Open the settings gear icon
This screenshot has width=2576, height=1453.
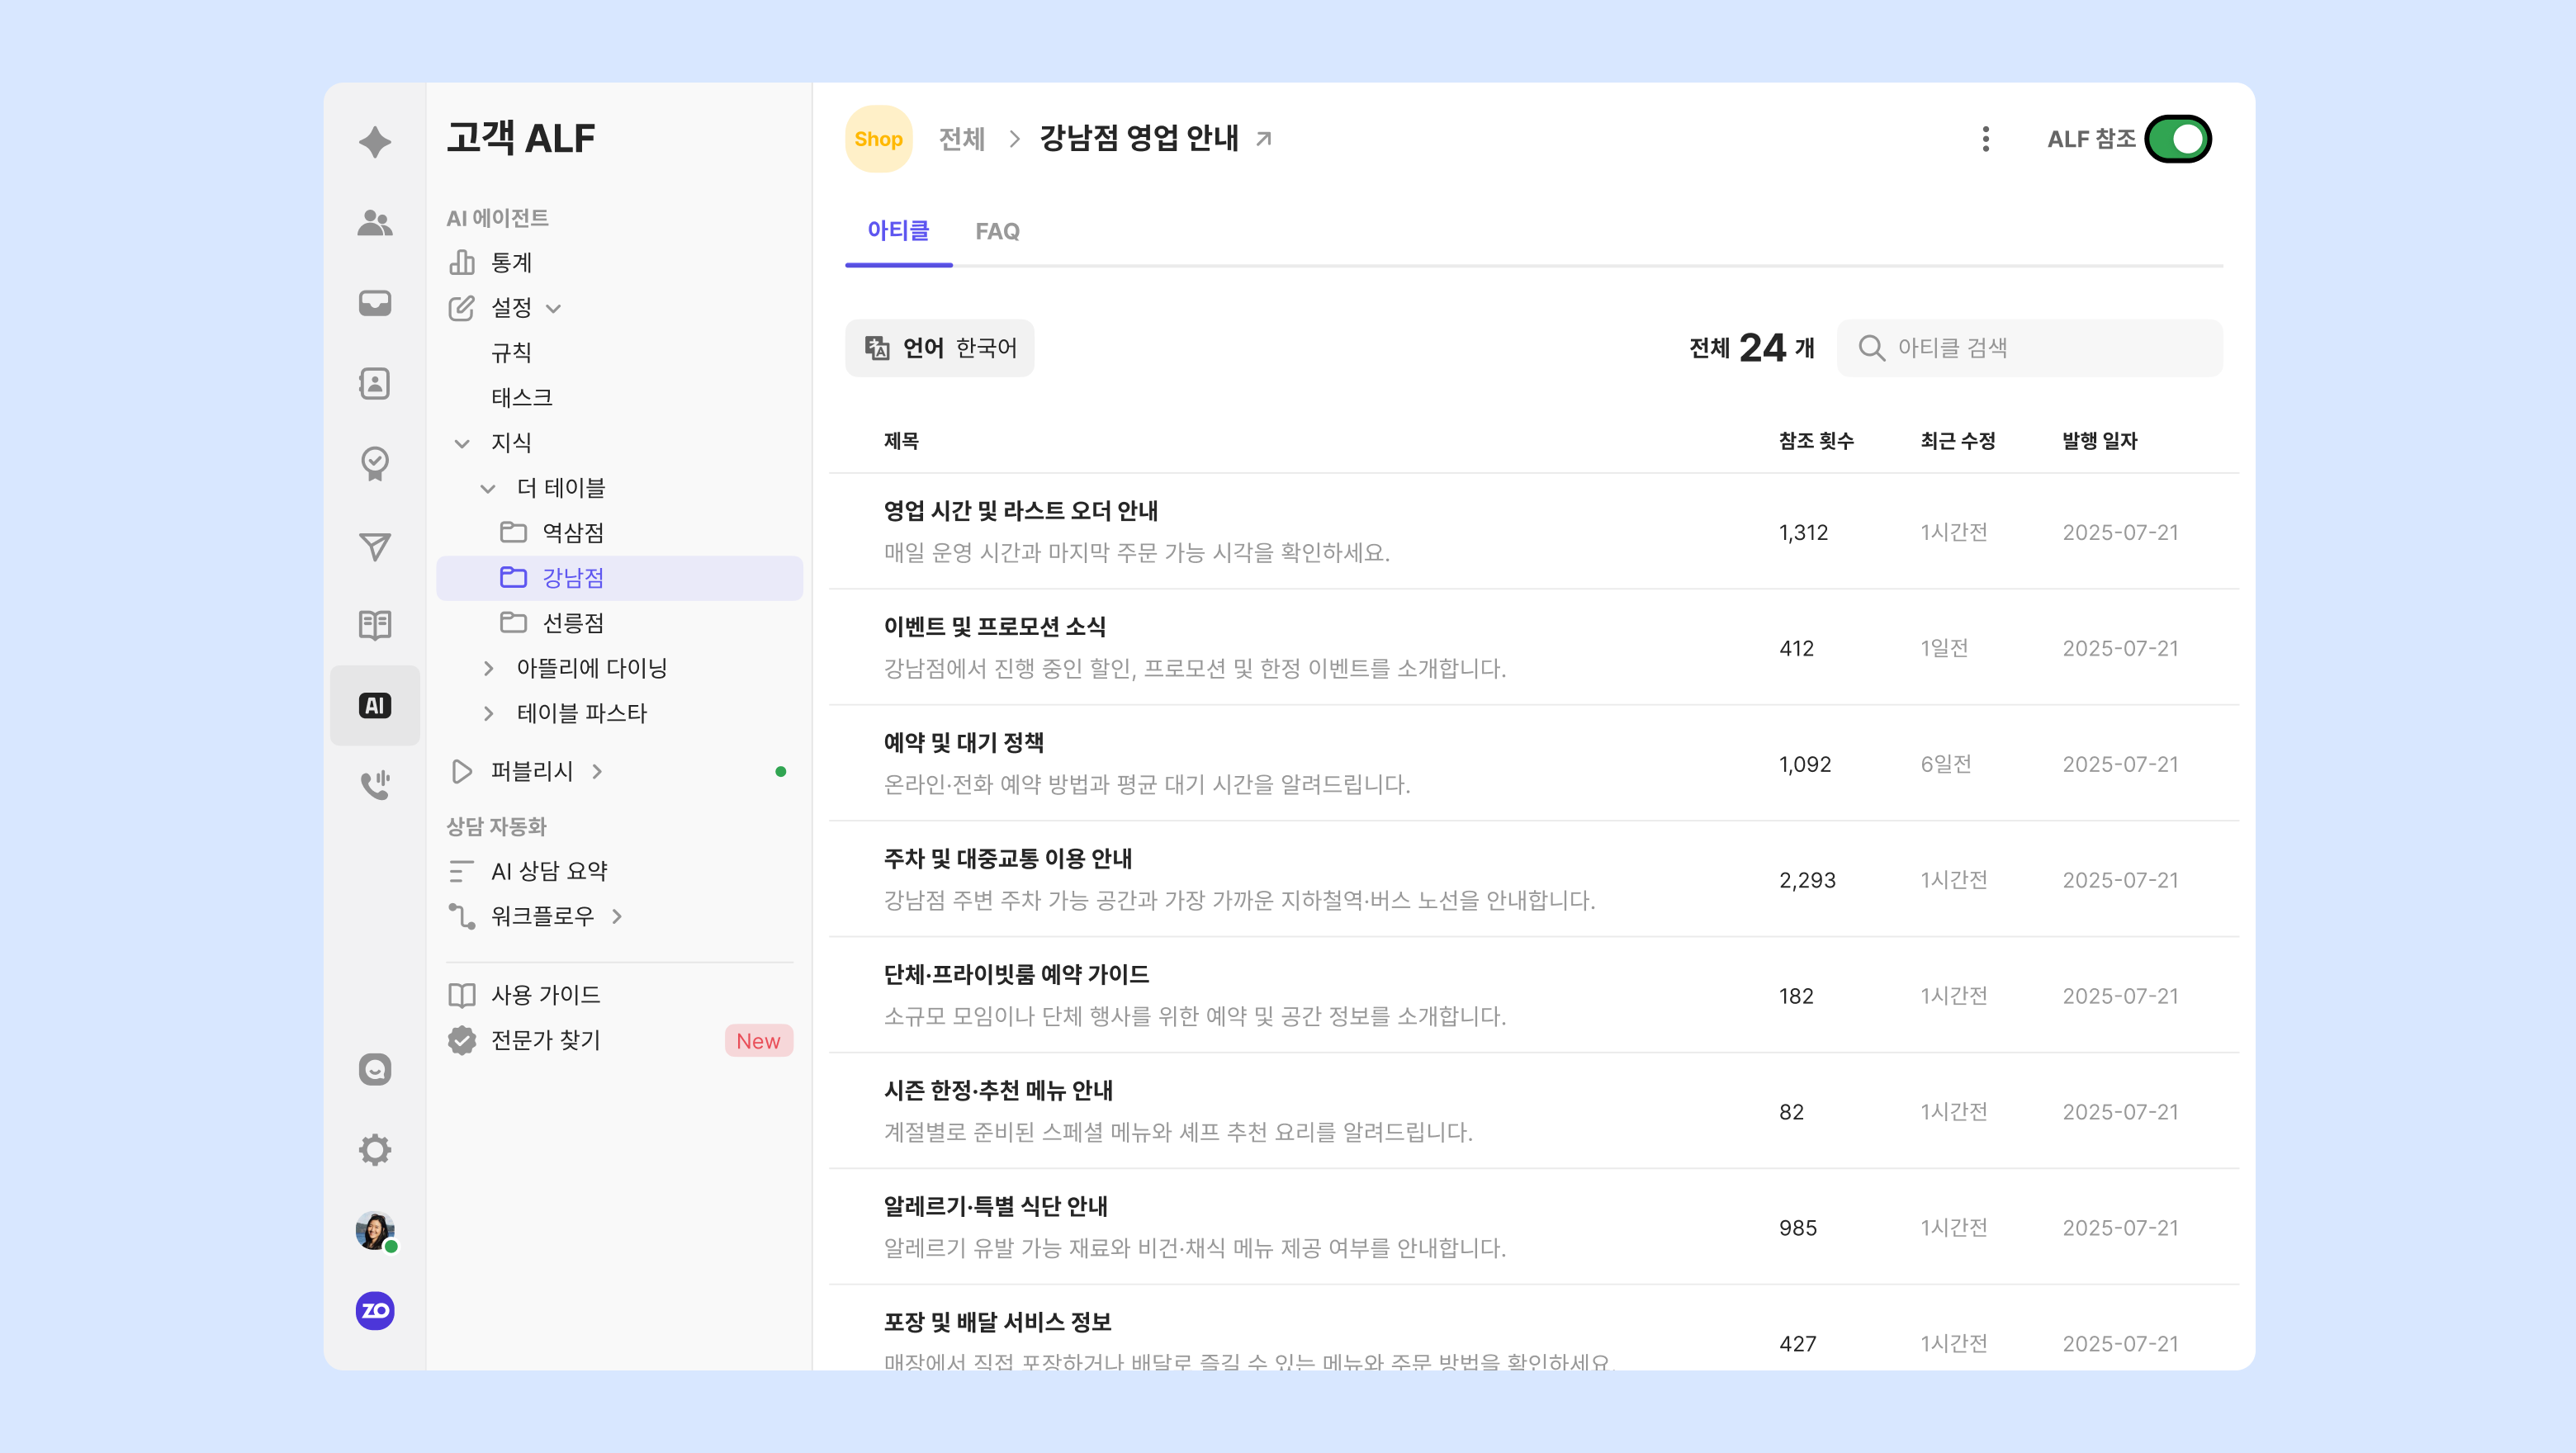click(374, 1149)
